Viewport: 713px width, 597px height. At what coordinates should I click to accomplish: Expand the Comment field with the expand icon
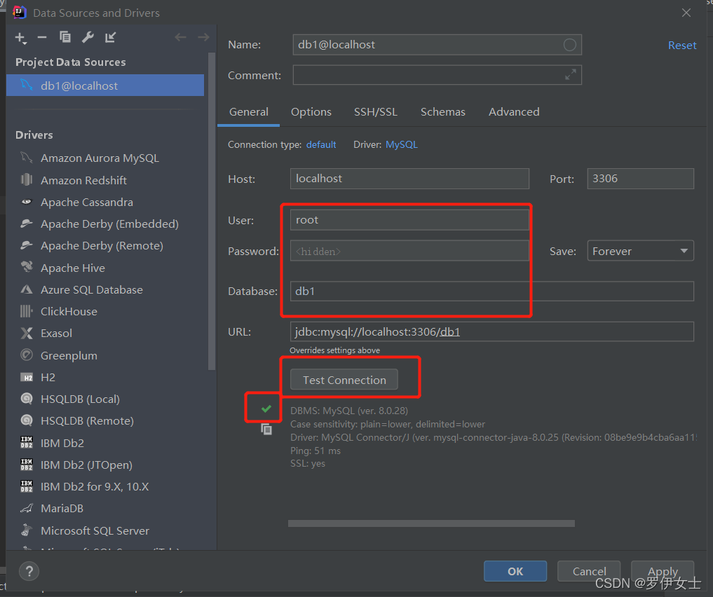tap(571, 74)
